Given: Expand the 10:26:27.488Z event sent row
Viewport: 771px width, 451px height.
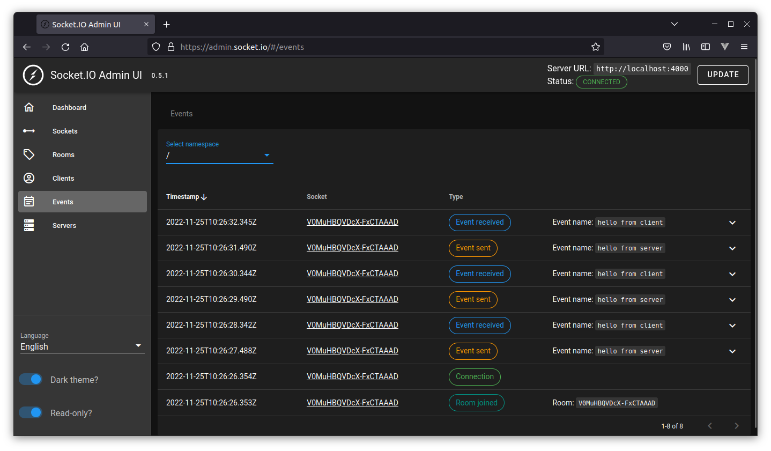Looking at the screenshot, I should (x=732, y=351).
